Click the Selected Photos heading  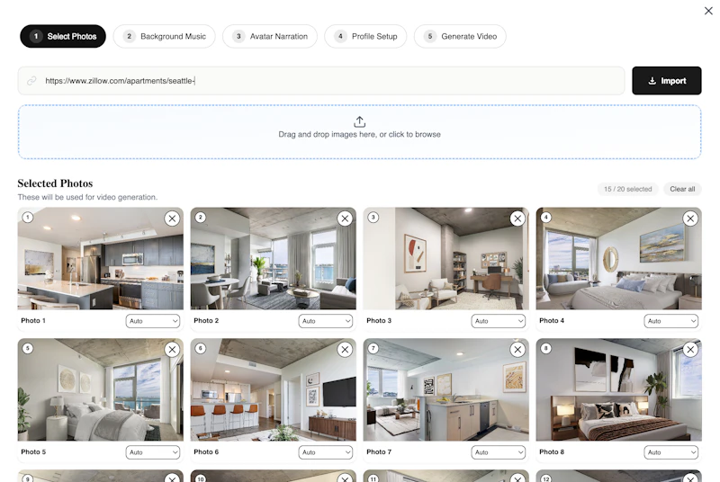coord(55,183)
